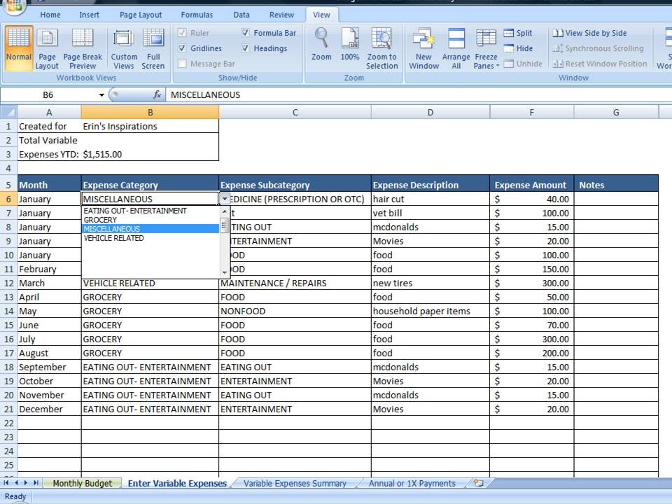672x504 pixels.
Task: Open the Formulas ribbon tab
Action: pyautogui.click(x=197, y=15)
